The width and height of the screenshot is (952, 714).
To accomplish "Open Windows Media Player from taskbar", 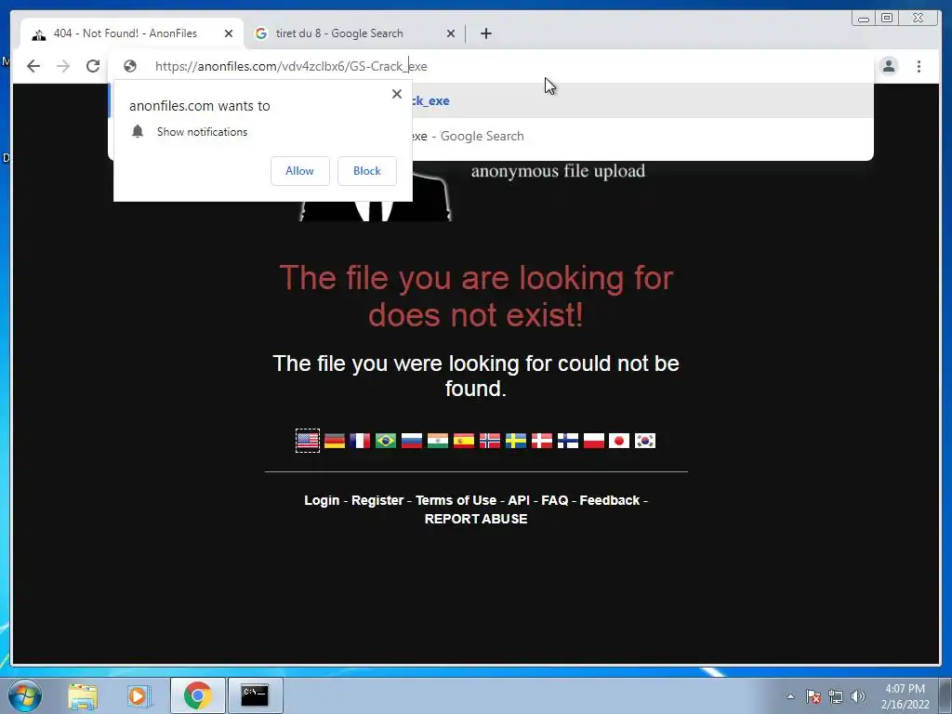I will [x=139, y=695].
